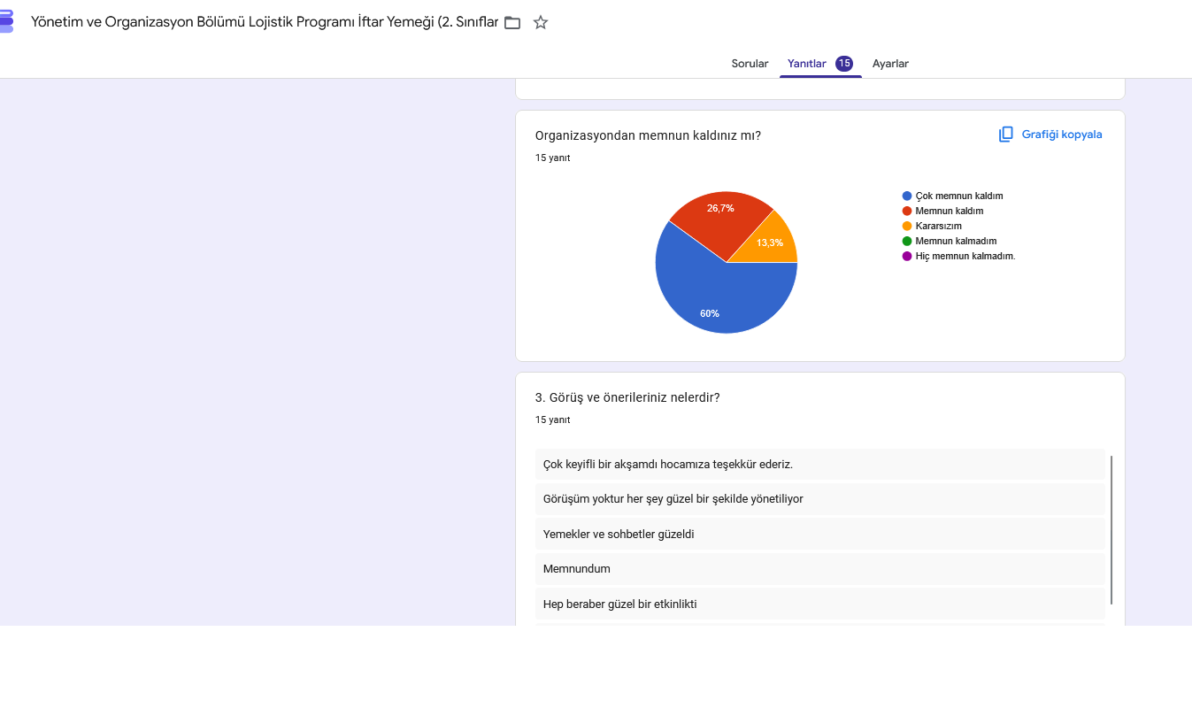Click the Memnun kalmadım legend label
This screenshot has width=1192, height=716.
tap(956, 241)
